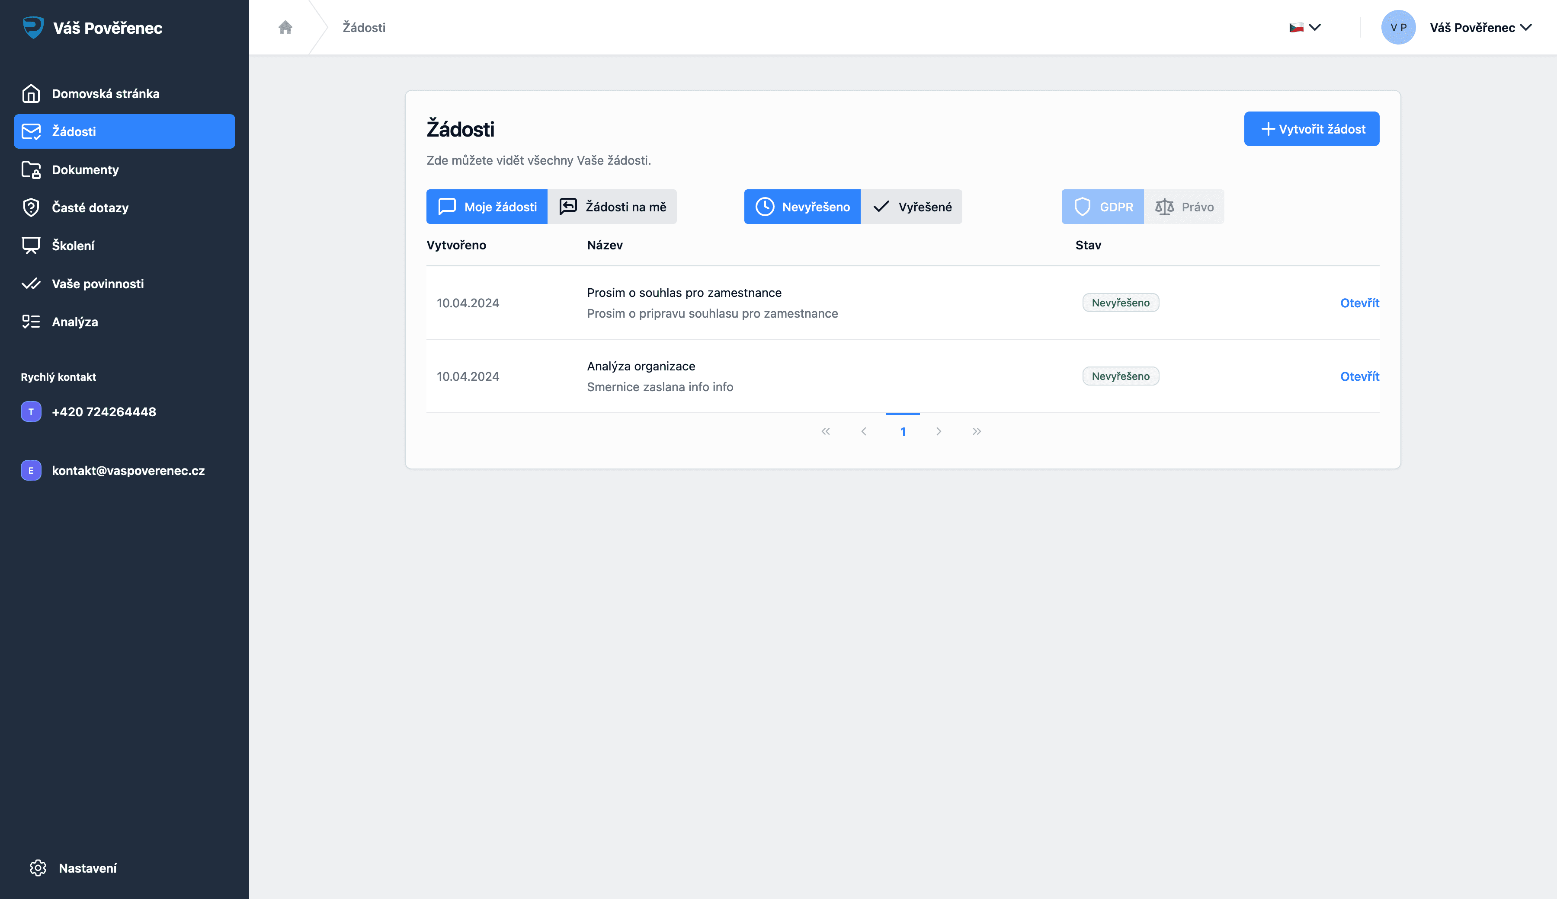
Task: Click the Analýza checklist icon
Action: coord(31,322)
